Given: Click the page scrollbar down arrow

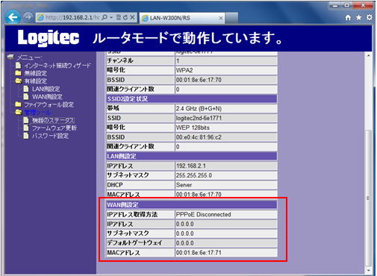Looking at the screenshot, I should point(368,270).
